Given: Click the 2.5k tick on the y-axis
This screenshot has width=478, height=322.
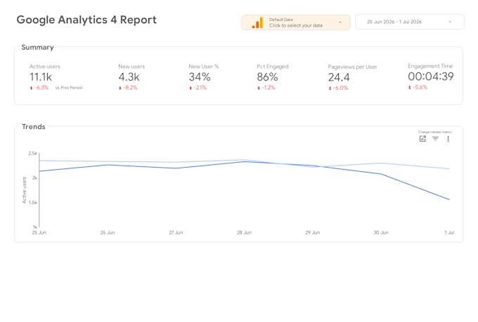Looking at the screenshot, I should (32, 153).
